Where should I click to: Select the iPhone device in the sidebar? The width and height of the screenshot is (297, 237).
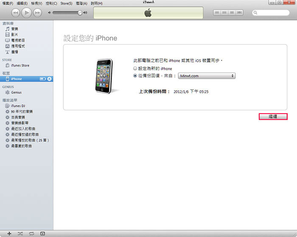26,79
